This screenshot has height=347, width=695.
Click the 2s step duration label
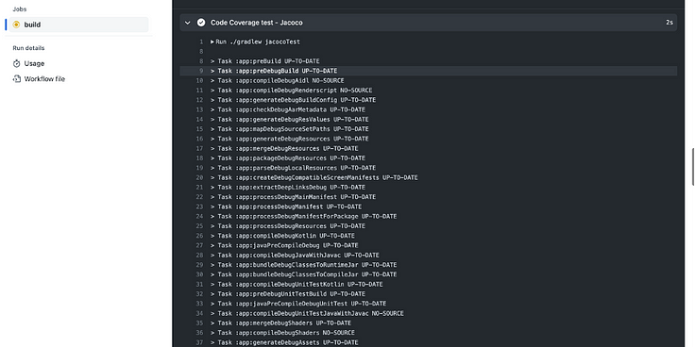[670, 23]
